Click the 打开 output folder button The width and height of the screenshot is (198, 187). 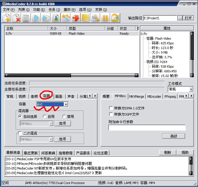click(188, 18)
